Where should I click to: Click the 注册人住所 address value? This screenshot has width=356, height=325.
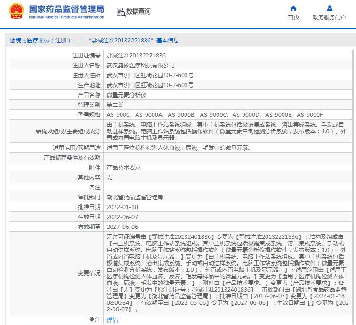[150, 75]
